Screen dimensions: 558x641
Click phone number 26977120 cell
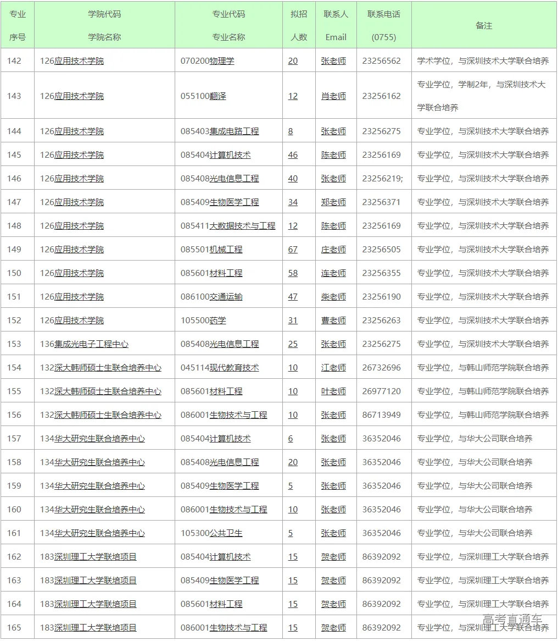381,391
